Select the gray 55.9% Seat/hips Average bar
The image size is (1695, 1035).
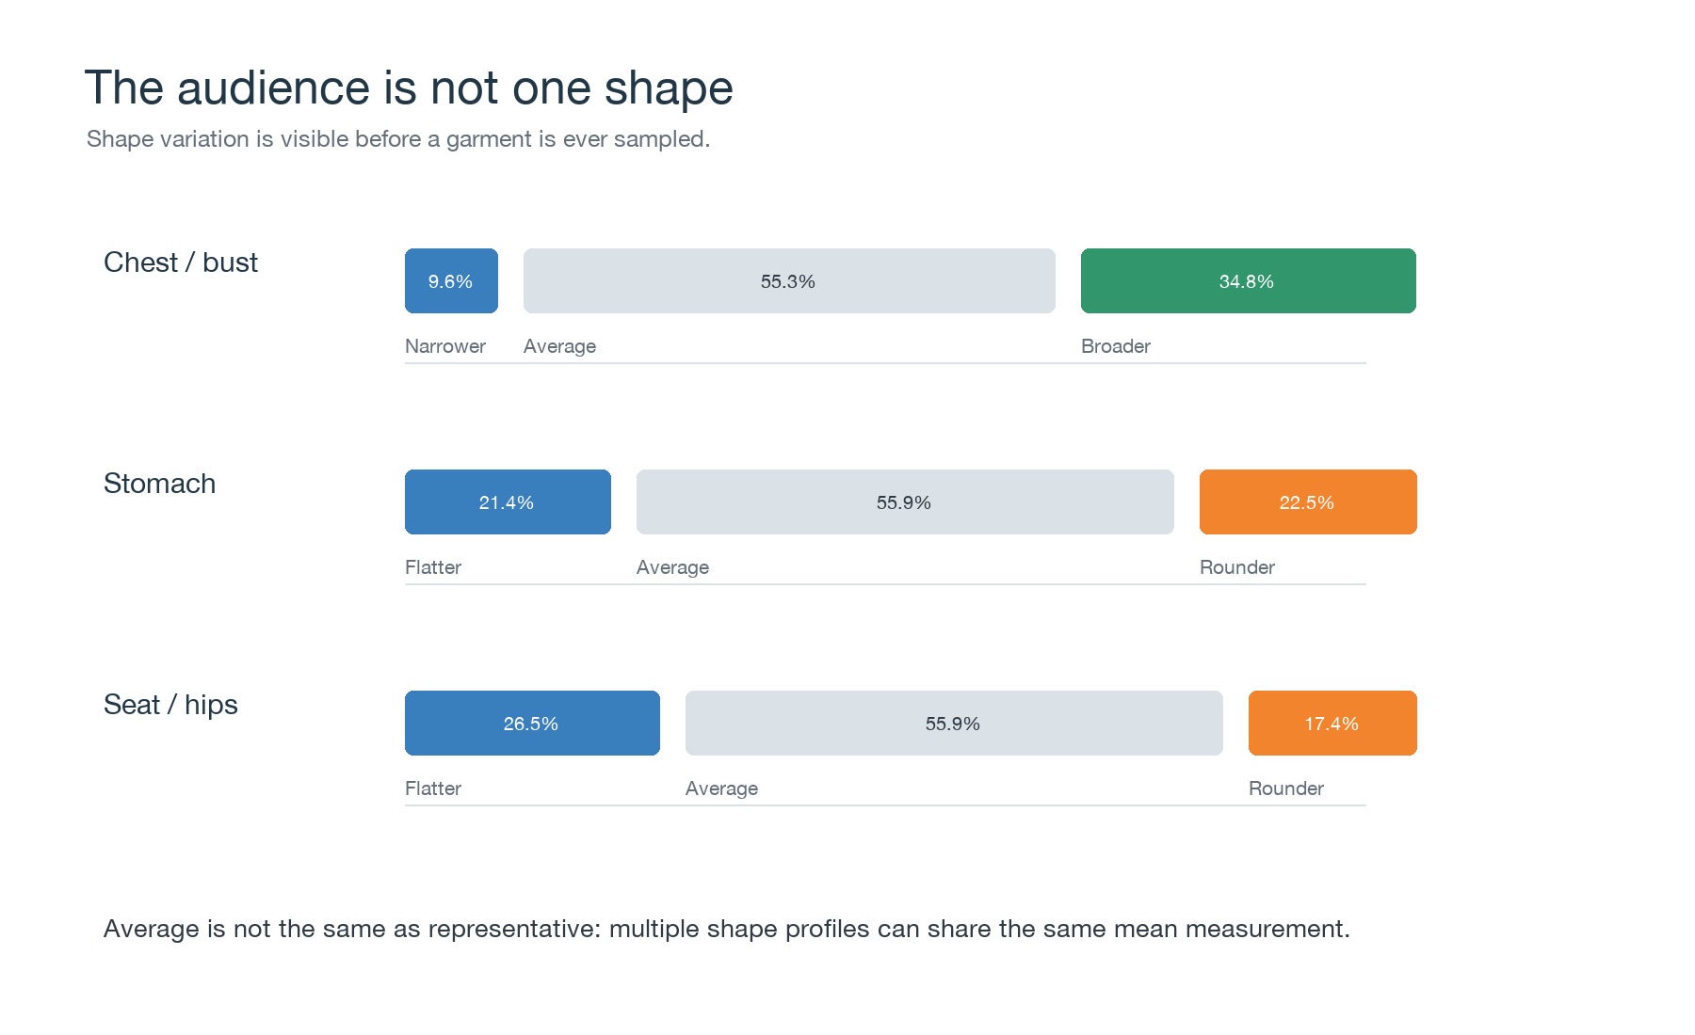pos(954,723)
